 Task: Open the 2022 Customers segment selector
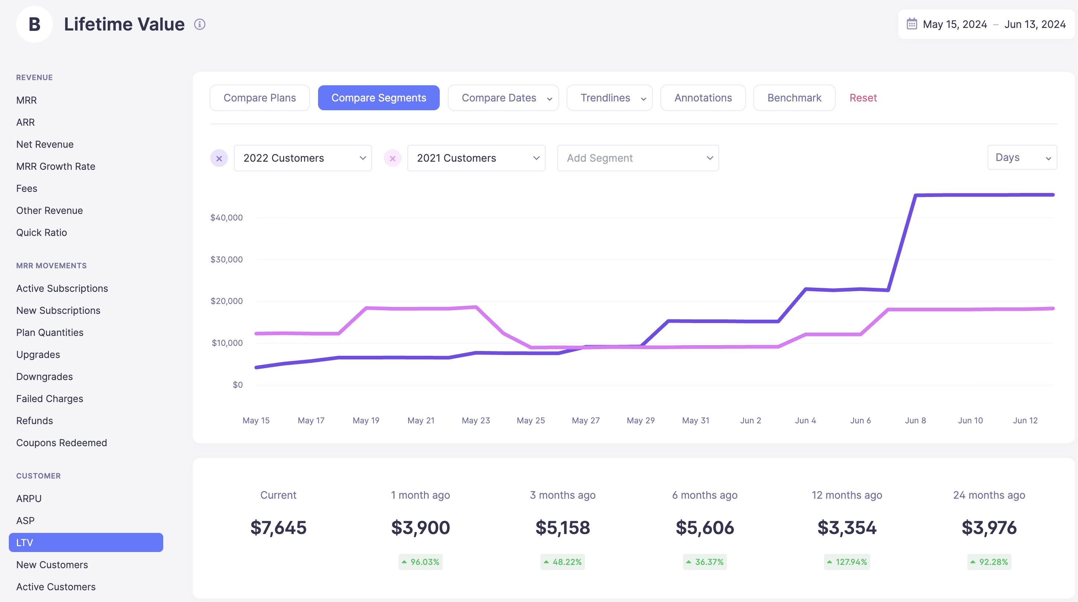tap(303, 158)
